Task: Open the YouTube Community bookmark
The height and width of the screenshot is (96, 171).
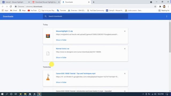Action: coord(96,10)
